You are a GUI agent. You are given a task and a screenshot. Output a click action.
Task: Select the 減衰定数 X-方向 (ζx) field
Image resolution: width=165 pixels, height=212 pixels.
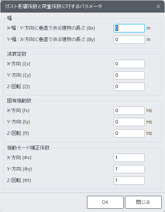pyautogui.click(x=129, y=64)
